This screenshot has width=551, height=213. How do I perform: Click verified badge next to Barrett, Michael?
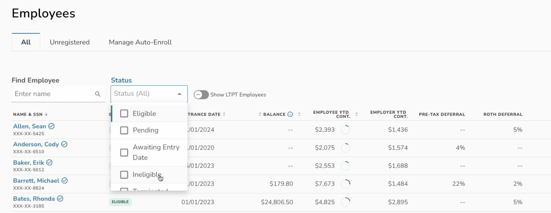pos(65,181)
